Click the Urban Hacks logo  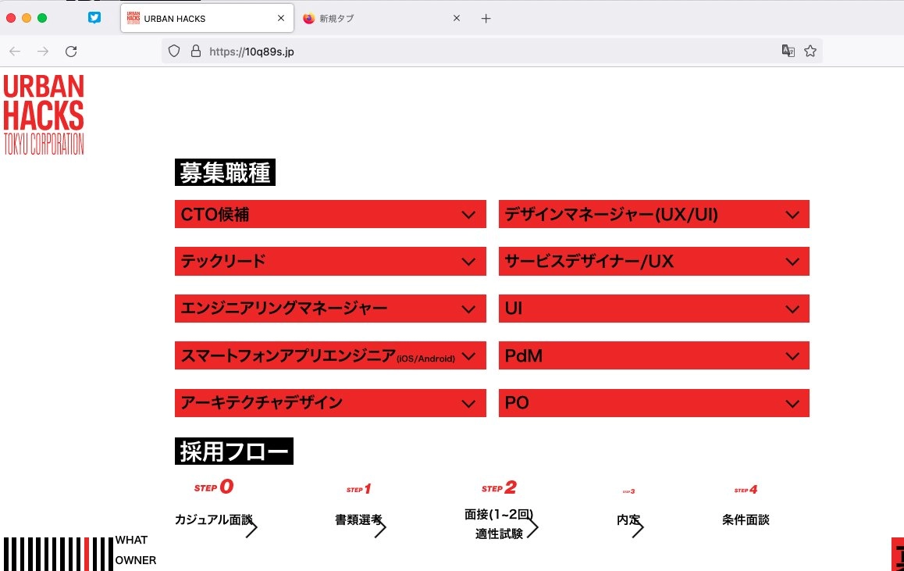[44, 114]
